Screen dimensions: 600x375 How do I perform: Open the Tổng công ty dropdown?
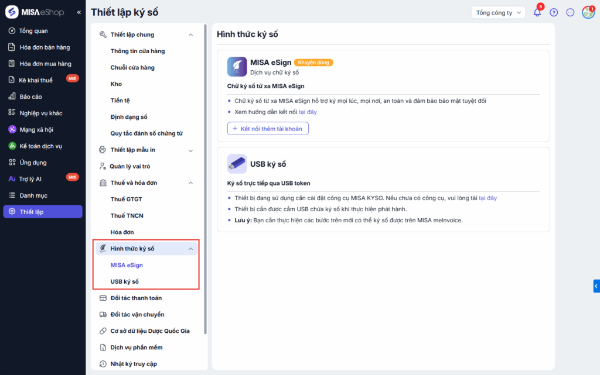(498, 13)
